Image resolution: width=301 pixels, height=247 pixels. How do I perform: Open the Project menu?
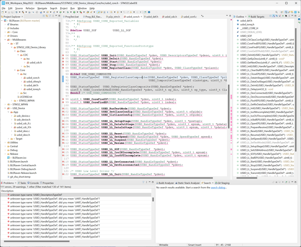(x=64, y=8)
